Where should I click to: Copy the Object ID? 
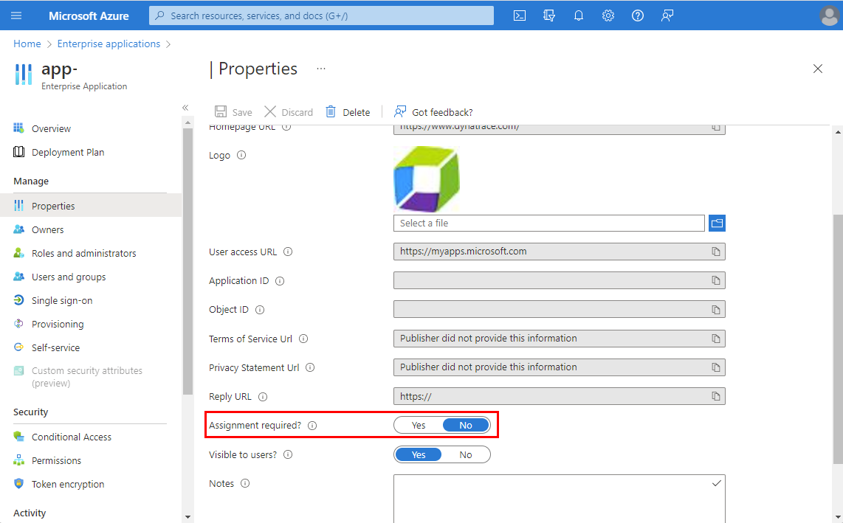click(x=716, y=310)
